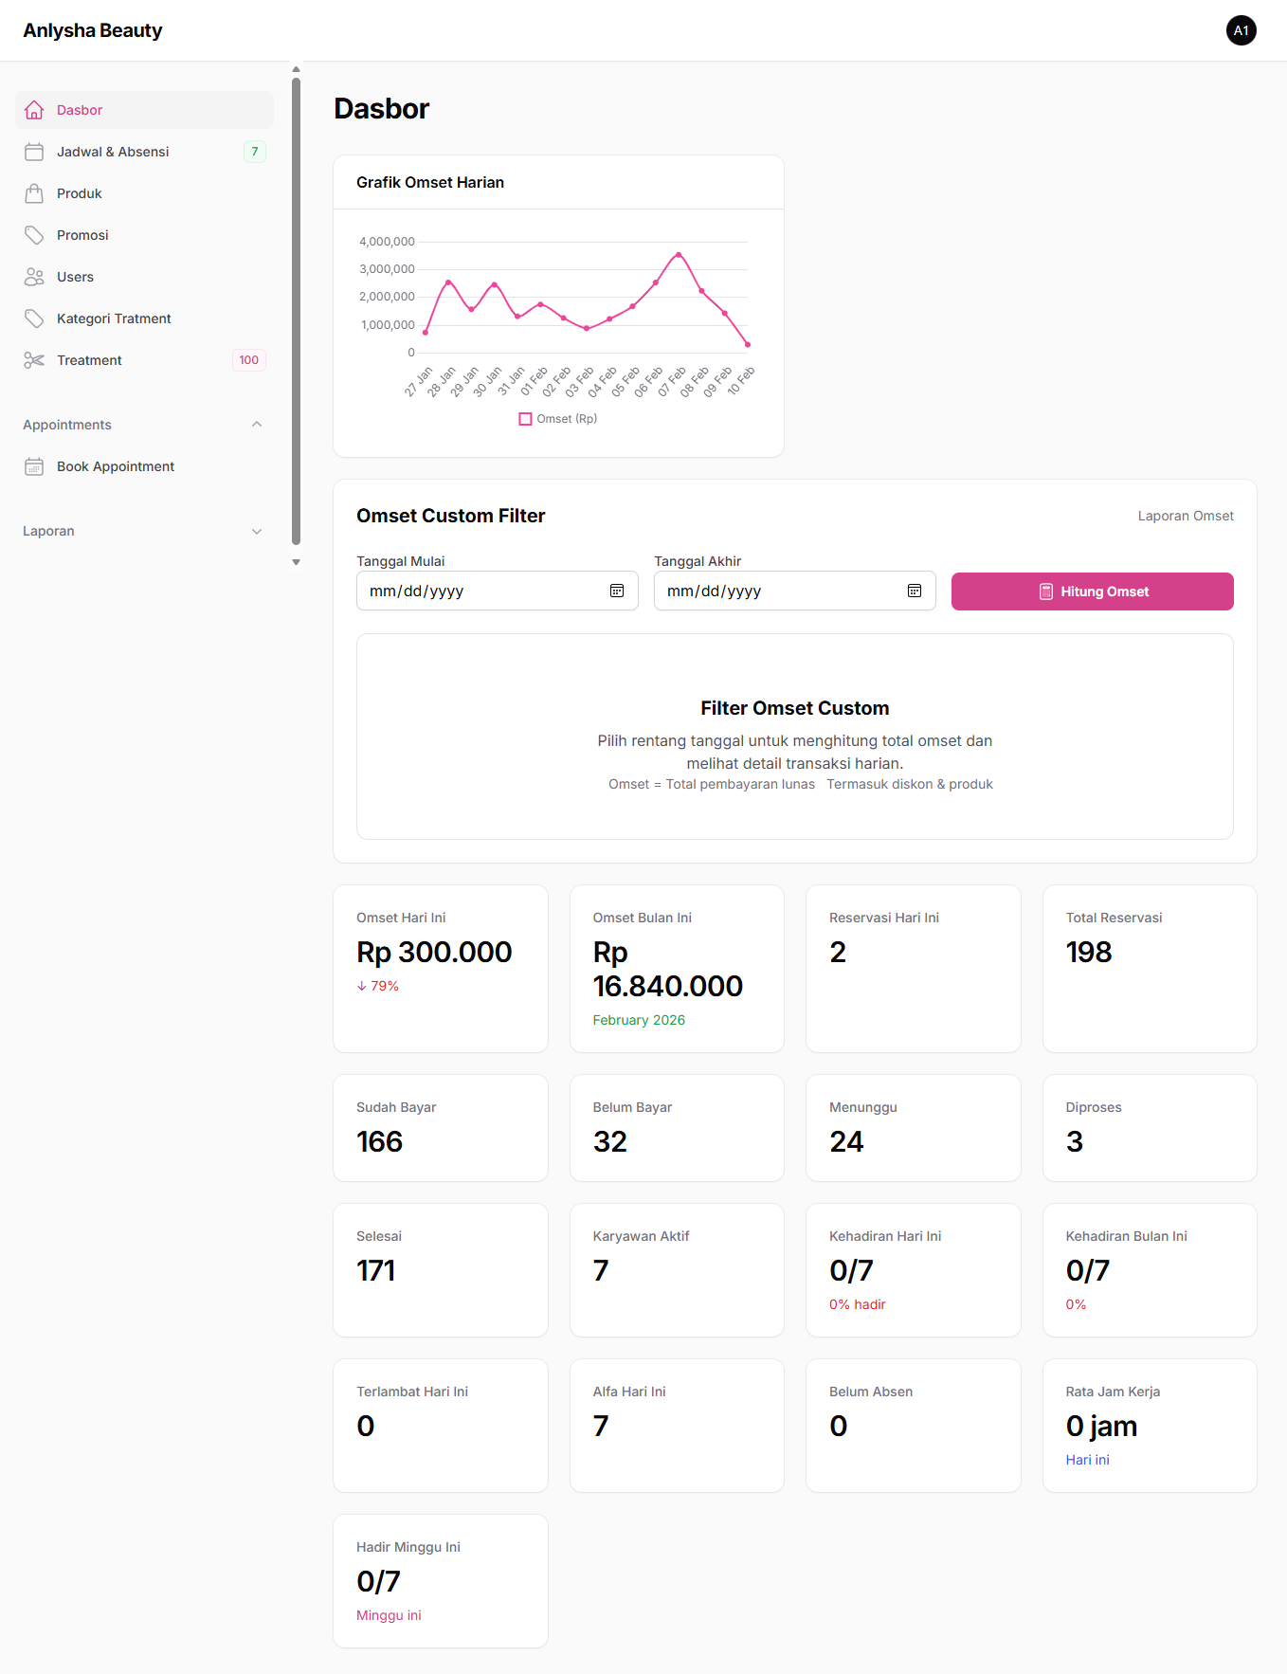This screenshot has width=1287, height=1674.
Task: Open the Tanggal Akhir calendar picker icon
Action: pyautogui.click(x=915, y=591)
